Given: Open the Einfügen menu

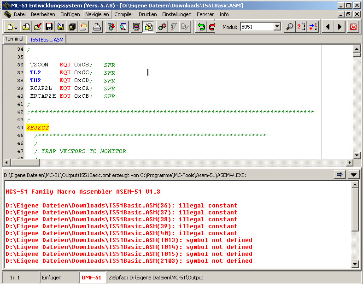Looking at the screenshot, I should point(70,14).
